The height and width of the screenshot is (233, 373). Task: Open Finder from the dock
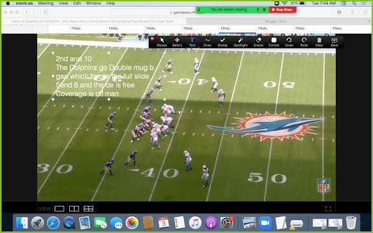click(x=22, y=223)
